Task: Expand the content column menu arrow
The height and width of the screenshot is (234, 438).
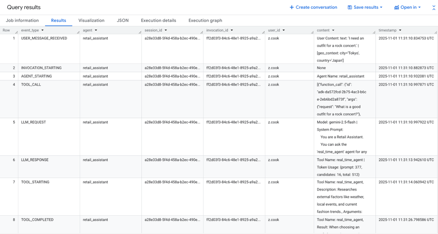Action: pos(333,30)
